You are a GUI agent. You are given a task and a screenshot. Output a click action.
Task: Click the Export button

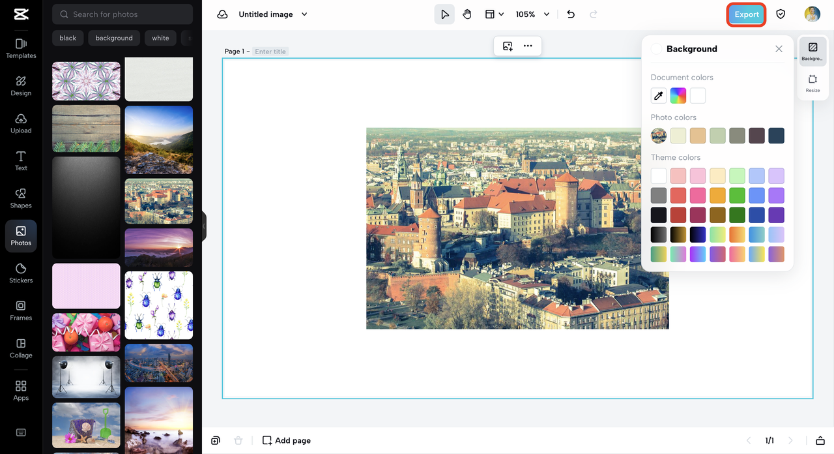746,14
